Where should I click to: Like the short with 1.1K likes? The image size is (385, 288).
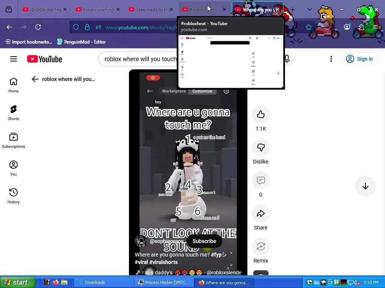click(x=261, y=114)
